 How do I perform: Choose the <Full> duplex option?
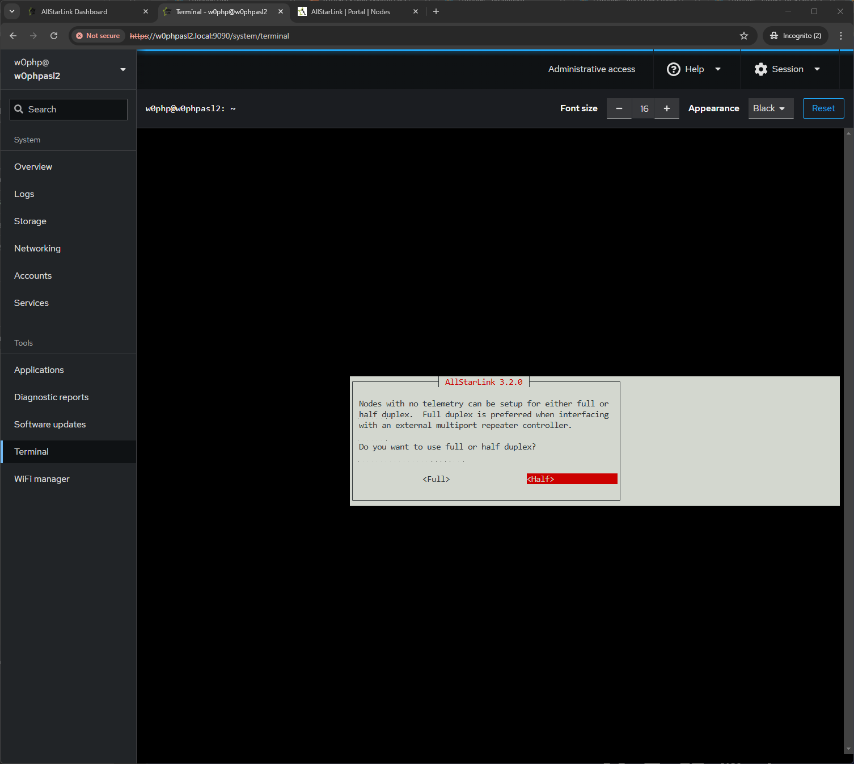[x=436, y=479]
